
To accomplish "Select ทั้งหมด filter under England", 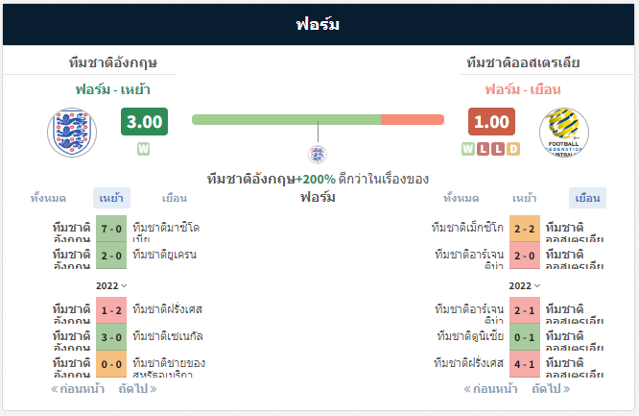I will [x=48, y=199].
